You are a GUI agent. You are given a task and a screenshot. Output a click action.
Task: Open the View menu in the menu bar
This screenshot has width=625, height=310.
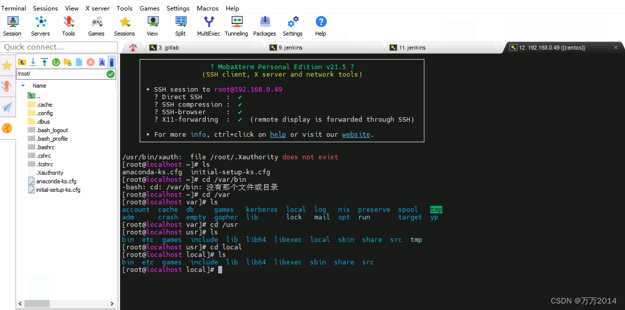point(72,8)
